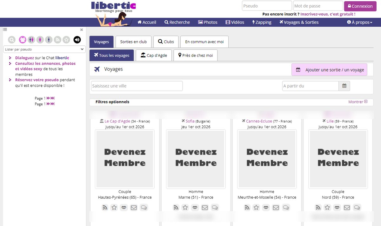Start chat with Hautes-Pyrénées couple

click(x=144, y=208)
